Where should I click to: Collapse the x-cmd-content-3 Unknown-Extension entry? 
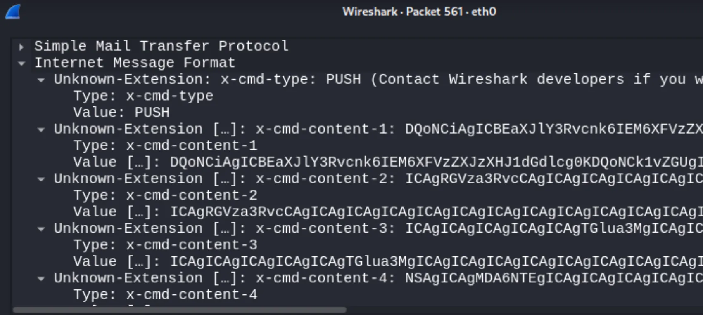pyautogui.click(x=40, y=228)
